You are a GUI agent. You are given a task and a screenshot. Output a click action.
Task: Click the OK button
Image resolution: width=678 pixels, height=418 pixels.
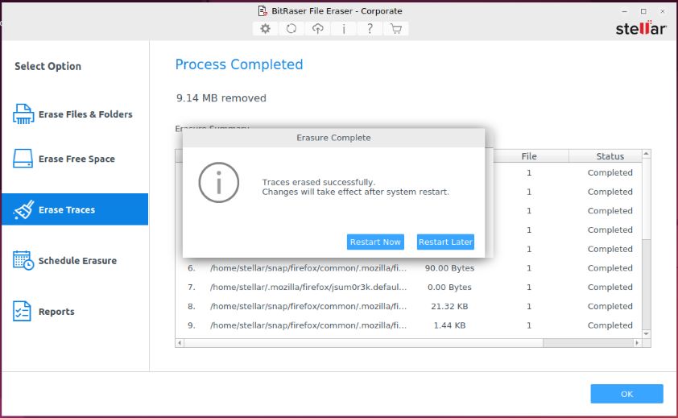coord(627,394)
